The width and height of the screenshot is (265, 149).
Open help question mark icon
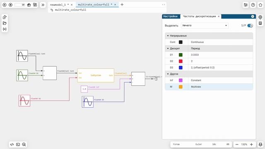(x=253, y=5)
